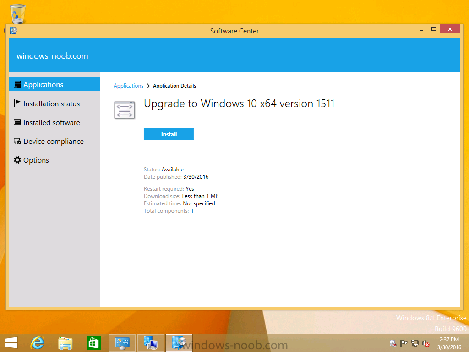The width and height of the screenshot is (469, 352).
Task: Click the Download size: Less than 1 MB text
Action: click(181, 196)
